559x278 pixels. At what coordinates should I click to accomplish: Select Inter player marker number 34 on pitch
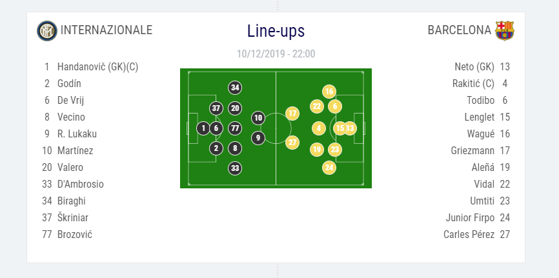point(235,88)
